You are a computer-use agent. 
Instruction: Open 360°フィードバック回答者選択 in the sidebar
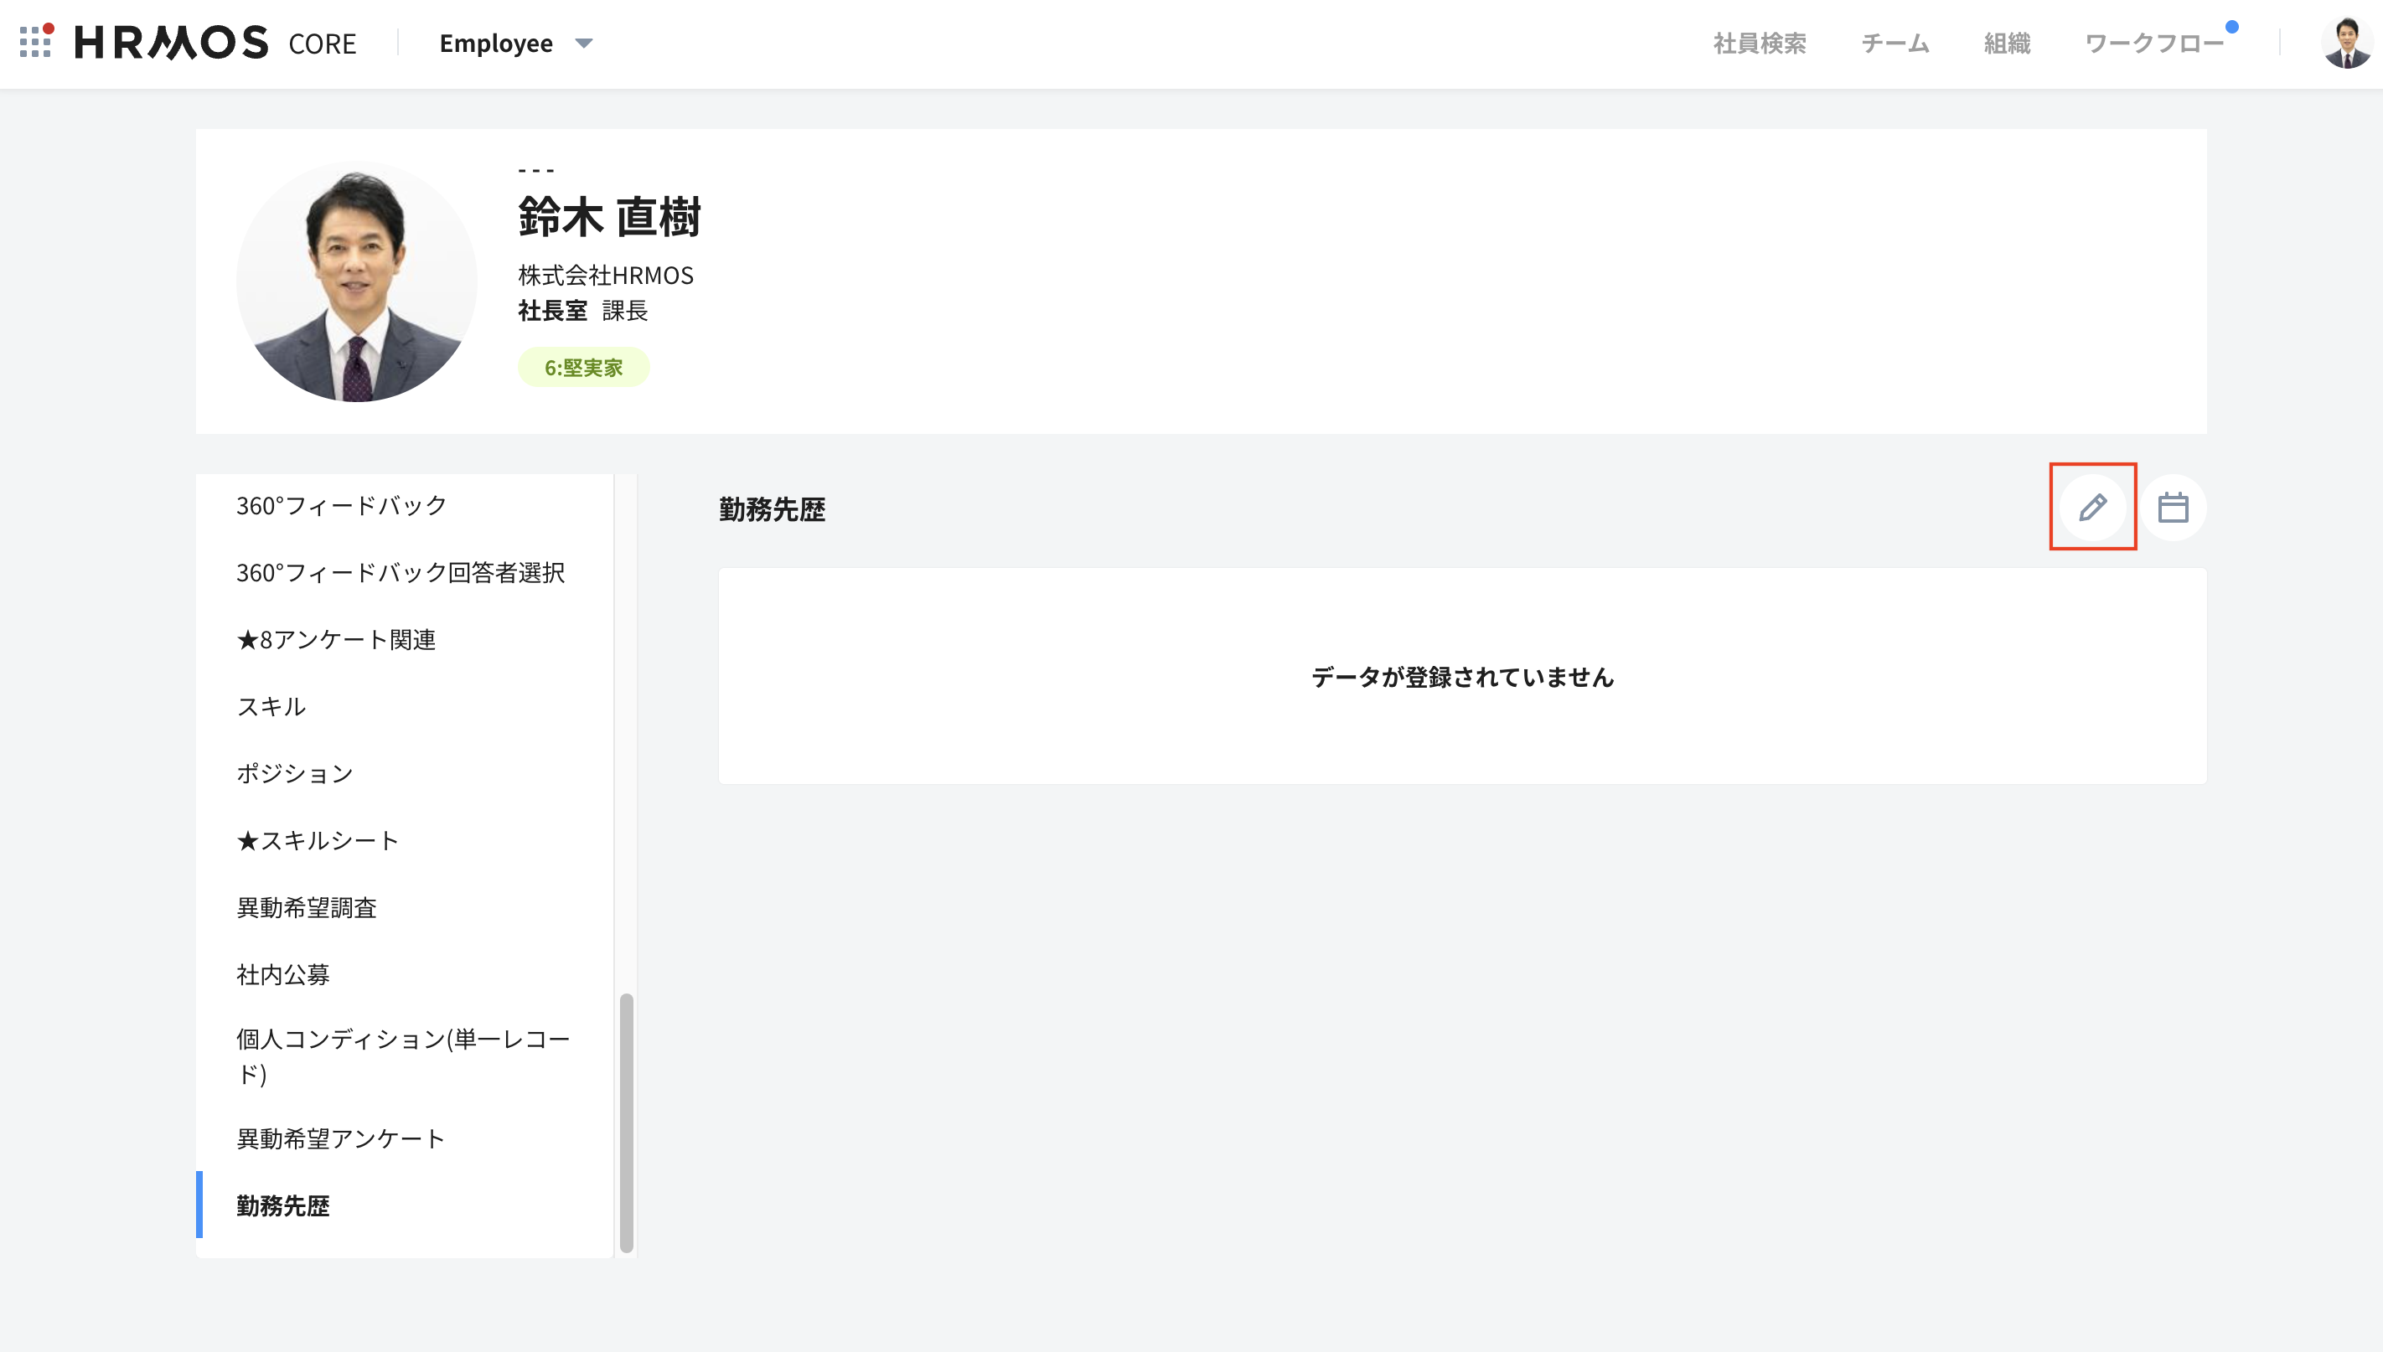[401, 573]
